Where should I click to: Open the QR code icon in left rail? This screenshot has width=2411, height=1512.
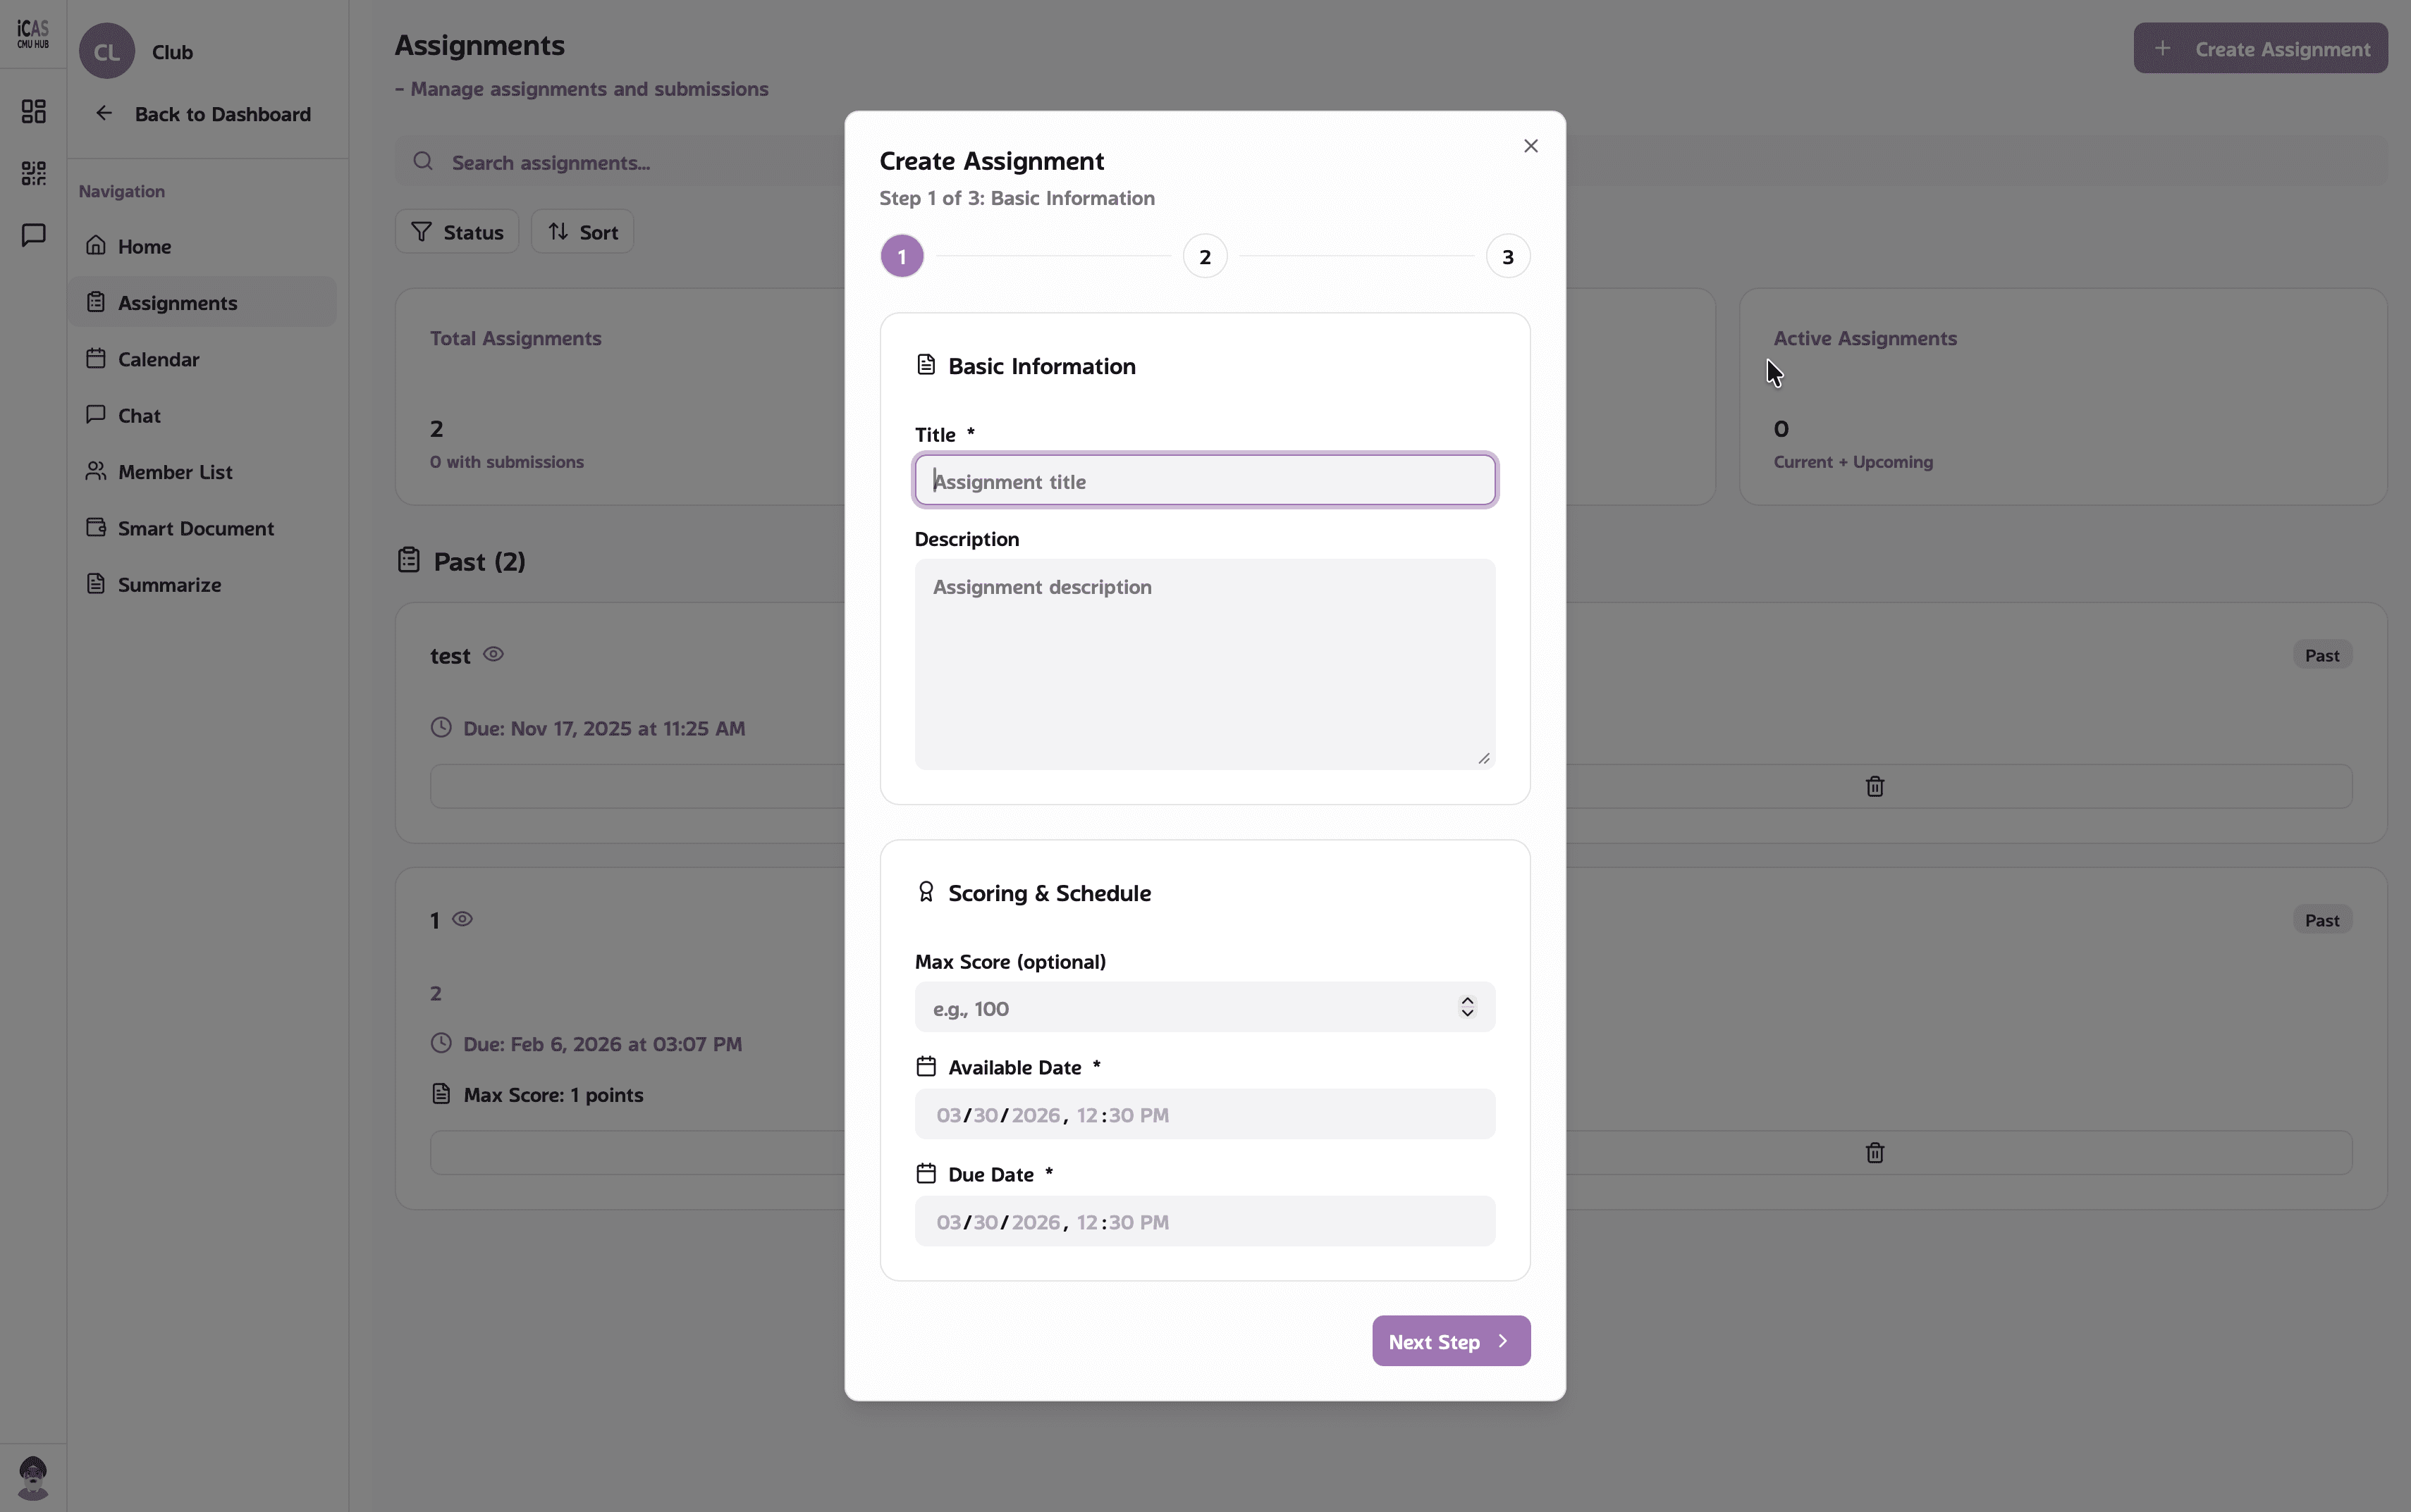[x=33, y=173]
